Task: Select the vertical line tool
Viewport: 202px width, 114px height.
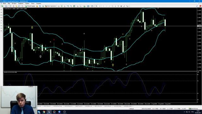Action: (104, 6)
